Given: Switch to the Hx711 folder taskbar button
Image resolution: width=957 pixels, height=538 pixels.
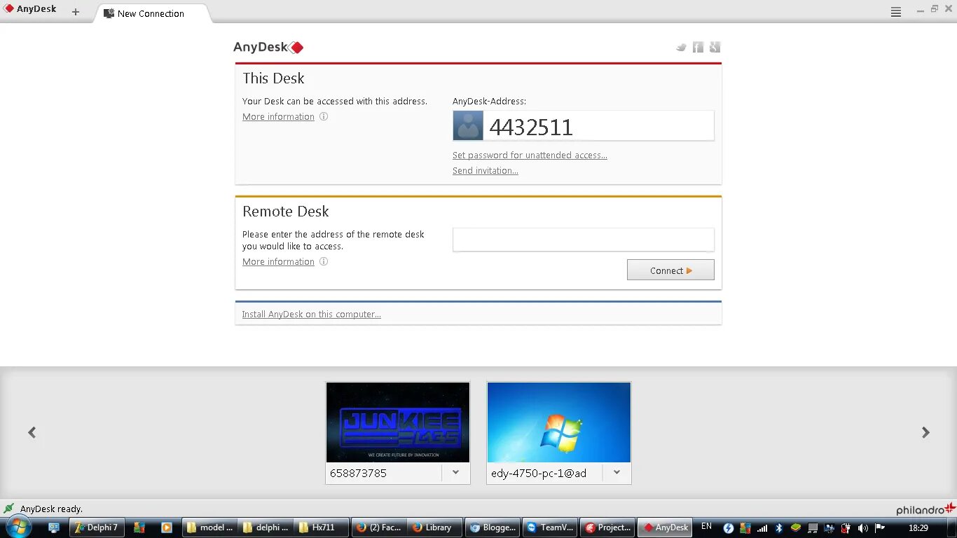Looking at the screenshot, I should pos(322,527).
